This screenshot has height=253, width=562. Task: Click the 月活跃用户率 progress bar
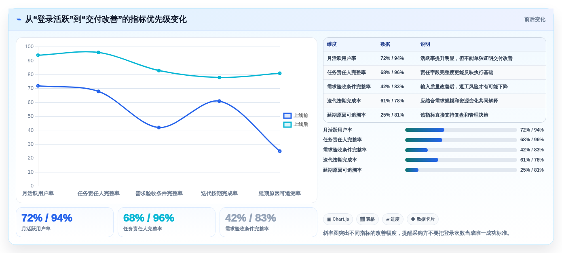pyautogui.click(x=461, y=130)
